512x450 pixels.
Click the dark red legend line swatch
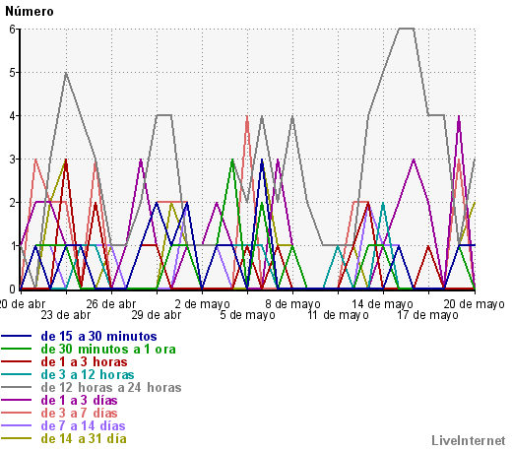point(16,361)
